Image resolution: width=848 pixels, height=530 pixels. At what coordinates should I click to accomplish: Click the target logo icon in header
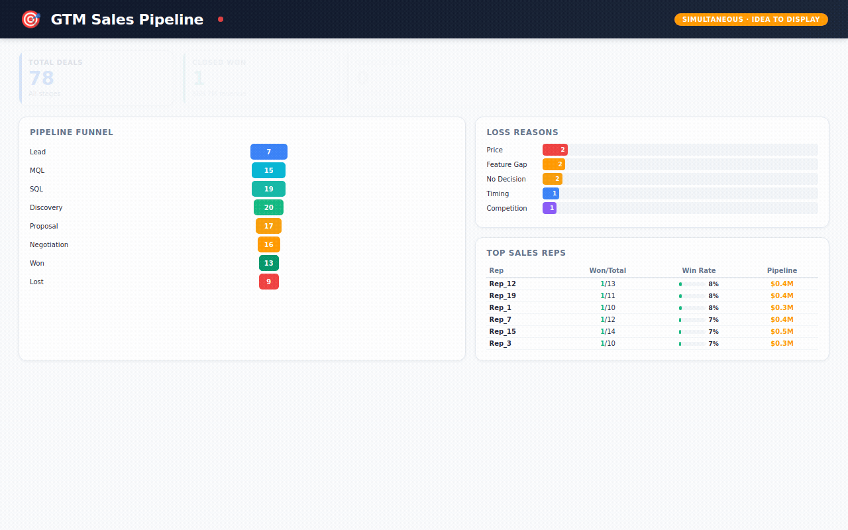point(30,20)
